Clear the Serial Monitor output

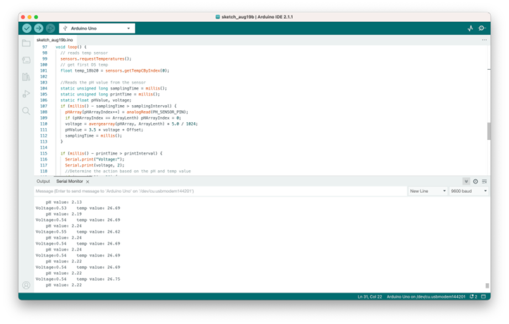(484, 181)
